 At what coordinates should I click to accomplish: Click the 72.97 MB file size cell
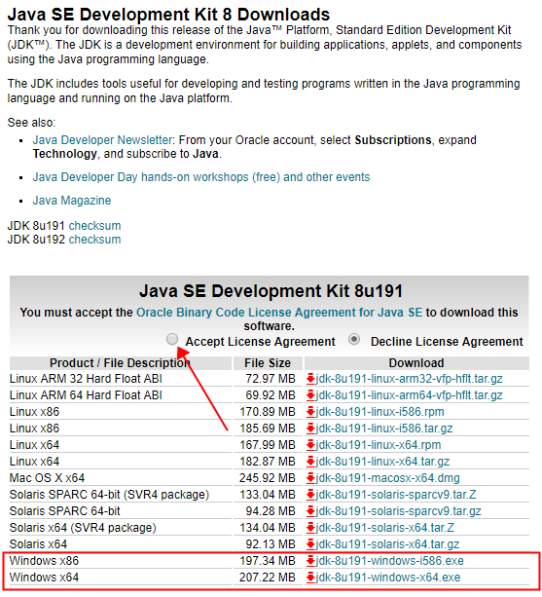[x=268, y=379]
